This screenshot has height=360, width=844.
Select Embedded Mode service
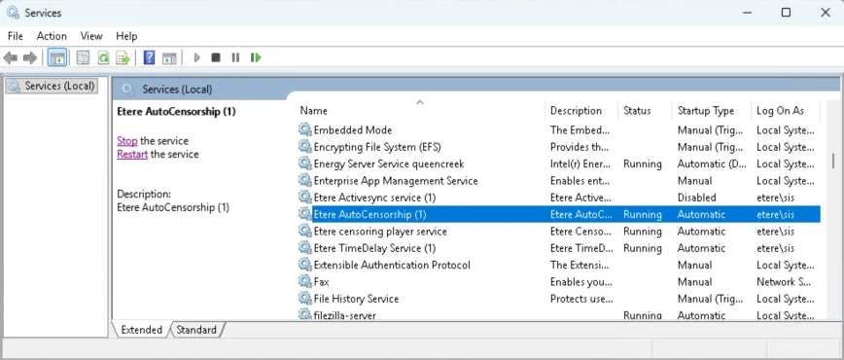click(353, 129)
